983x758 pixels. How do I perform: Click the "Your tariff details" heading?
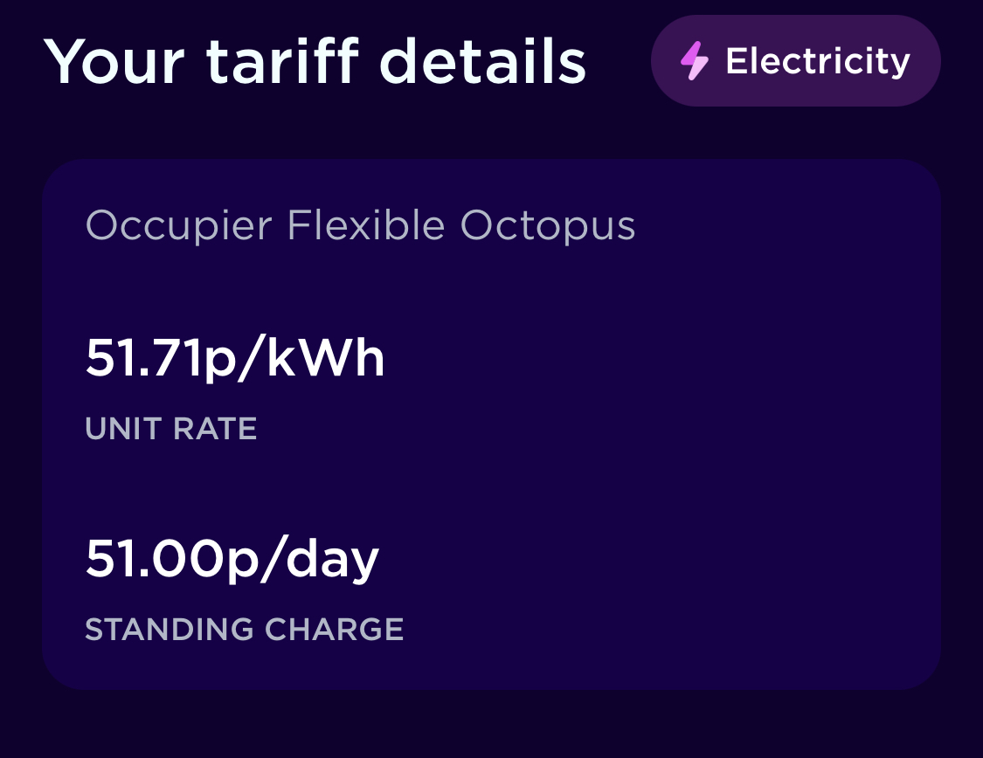pyautogui.click(x=315, y=61)
